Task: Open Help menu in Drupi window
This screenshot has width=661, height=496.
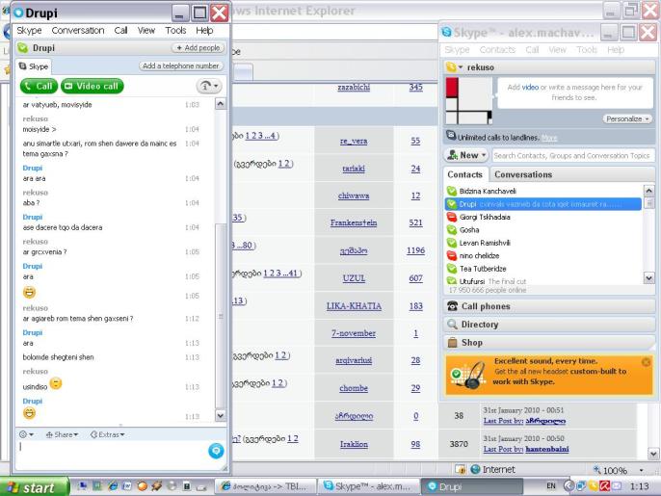Action: click(x=204, y=31)
